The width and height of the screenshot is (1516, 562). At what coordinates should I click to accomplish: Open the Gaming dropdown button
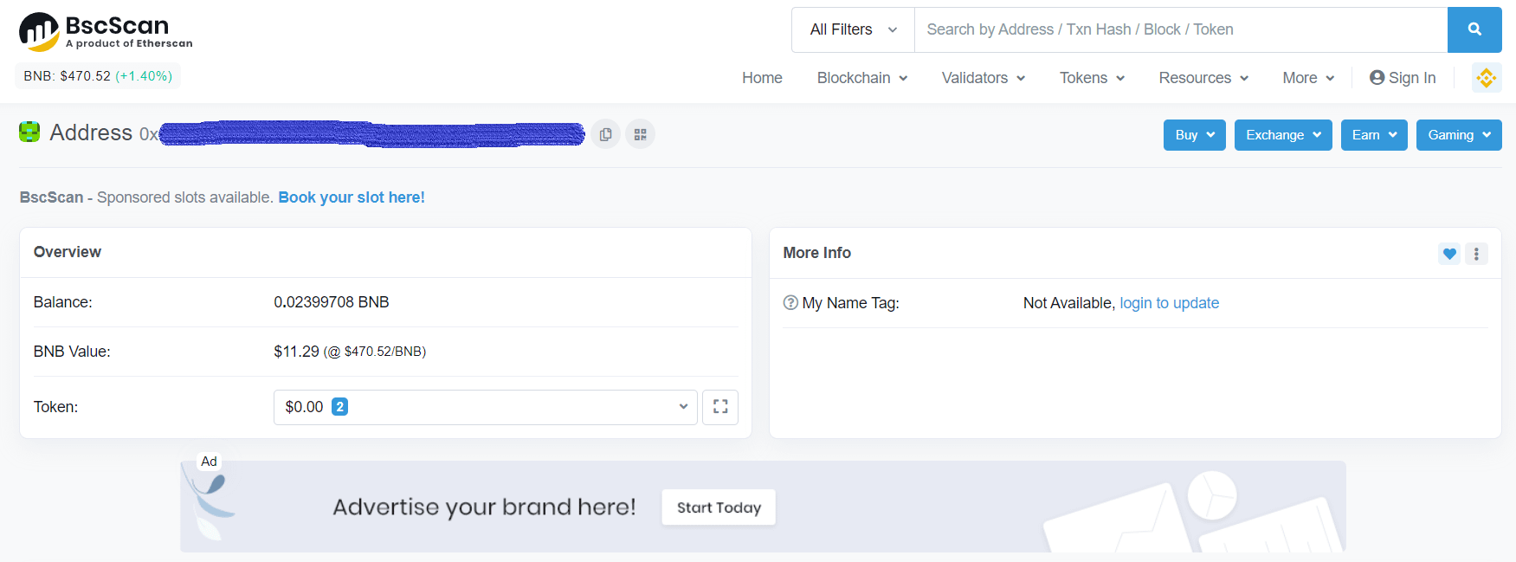[x=1459, y=135]
